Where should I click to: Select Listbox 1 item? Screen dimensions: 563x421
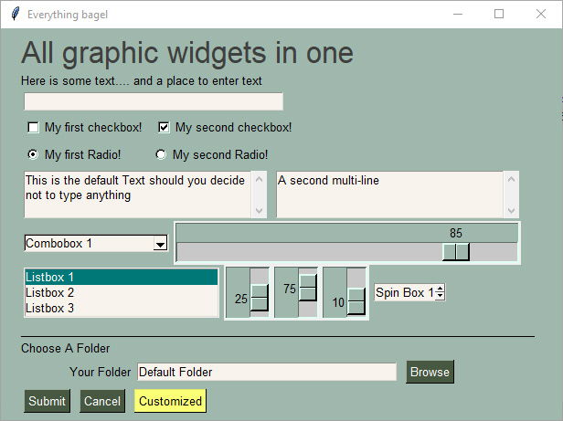tap(121, 277)
